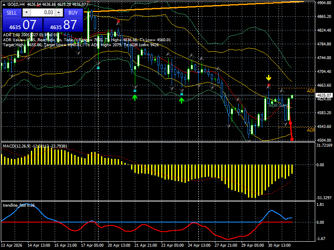Viewport: 334px width, 250px height.
Task: Click the Target High info line
Action: tap(81, 45)
